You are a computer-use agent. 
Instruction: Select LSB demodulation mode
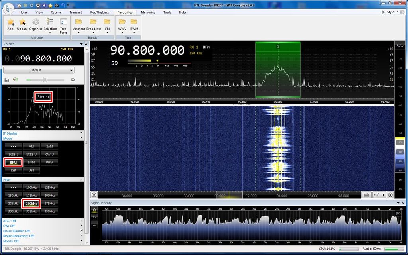[x=13, y=171]
